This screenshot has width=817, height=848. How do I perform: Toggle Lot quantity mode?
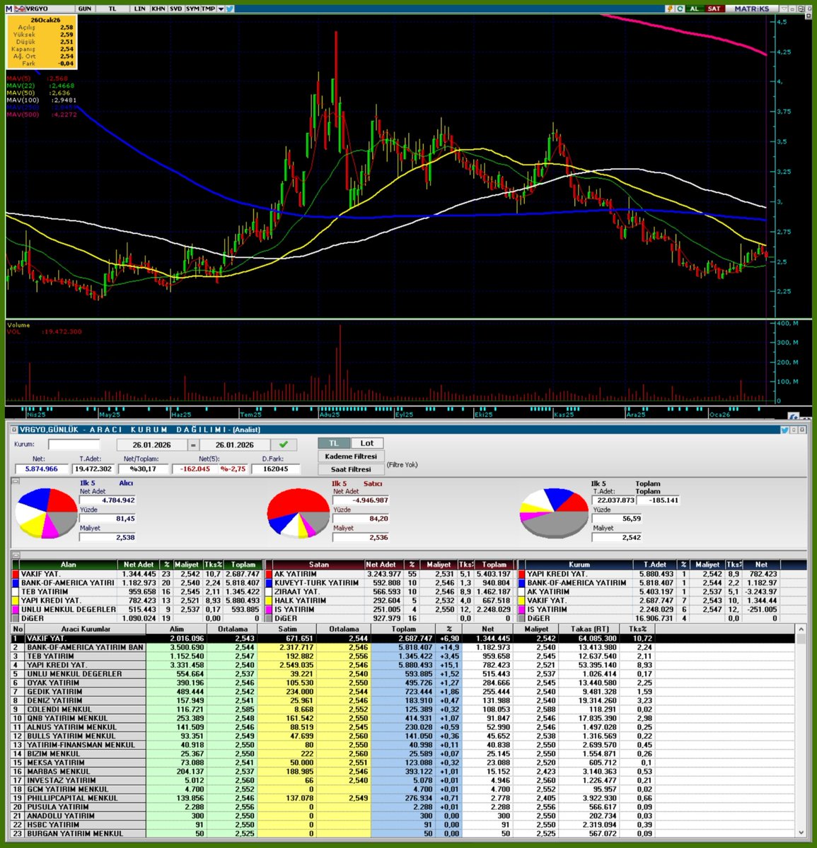pyautogui.click(x=366, y=443)
